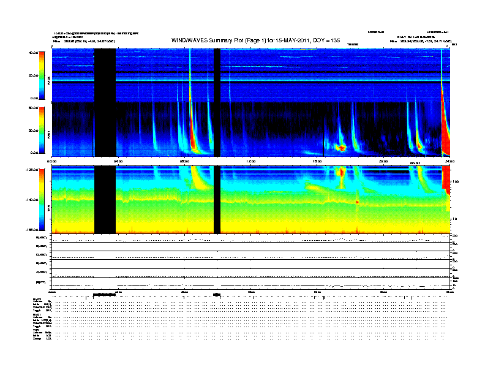The image size is (485, 375).
Task: Click the vertical RAD1 label beside second spectrogram
Action: coord(48,135)
